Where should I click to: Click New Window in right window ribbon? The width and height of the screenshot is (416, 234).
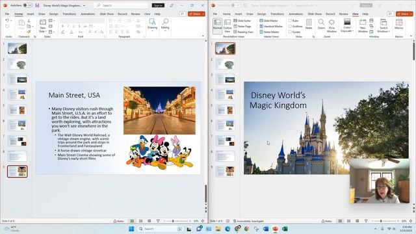click(x=363, y=26)
